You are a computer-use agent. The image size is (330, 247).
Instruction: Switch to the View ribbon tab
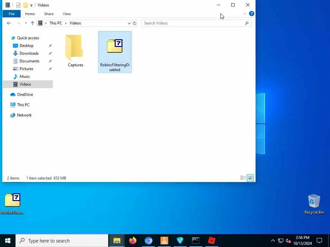[67, 14]
